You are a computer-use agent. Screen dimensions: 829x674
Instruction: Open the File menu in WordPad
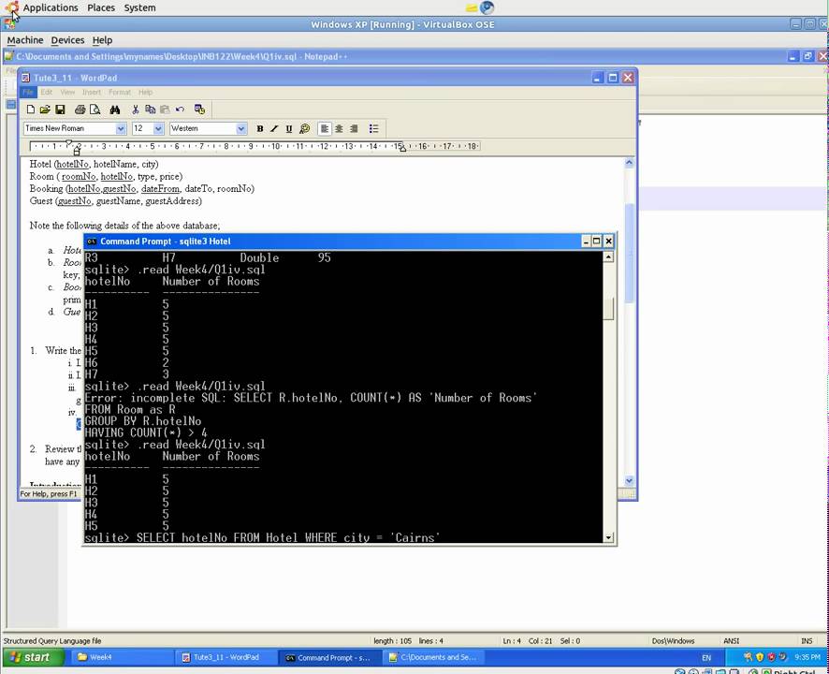point(28,92)
